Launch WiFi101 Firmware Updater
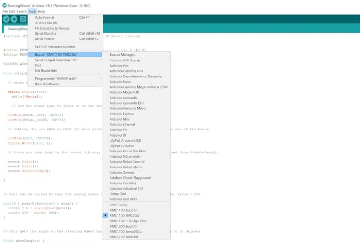The width and height of the screenshot is (362, 251). coord(55,47)
